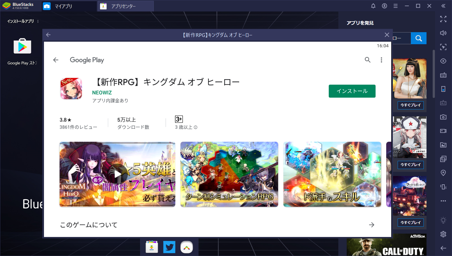
Task: Open BlueStacks settings gear
Action: coord(443,234)
